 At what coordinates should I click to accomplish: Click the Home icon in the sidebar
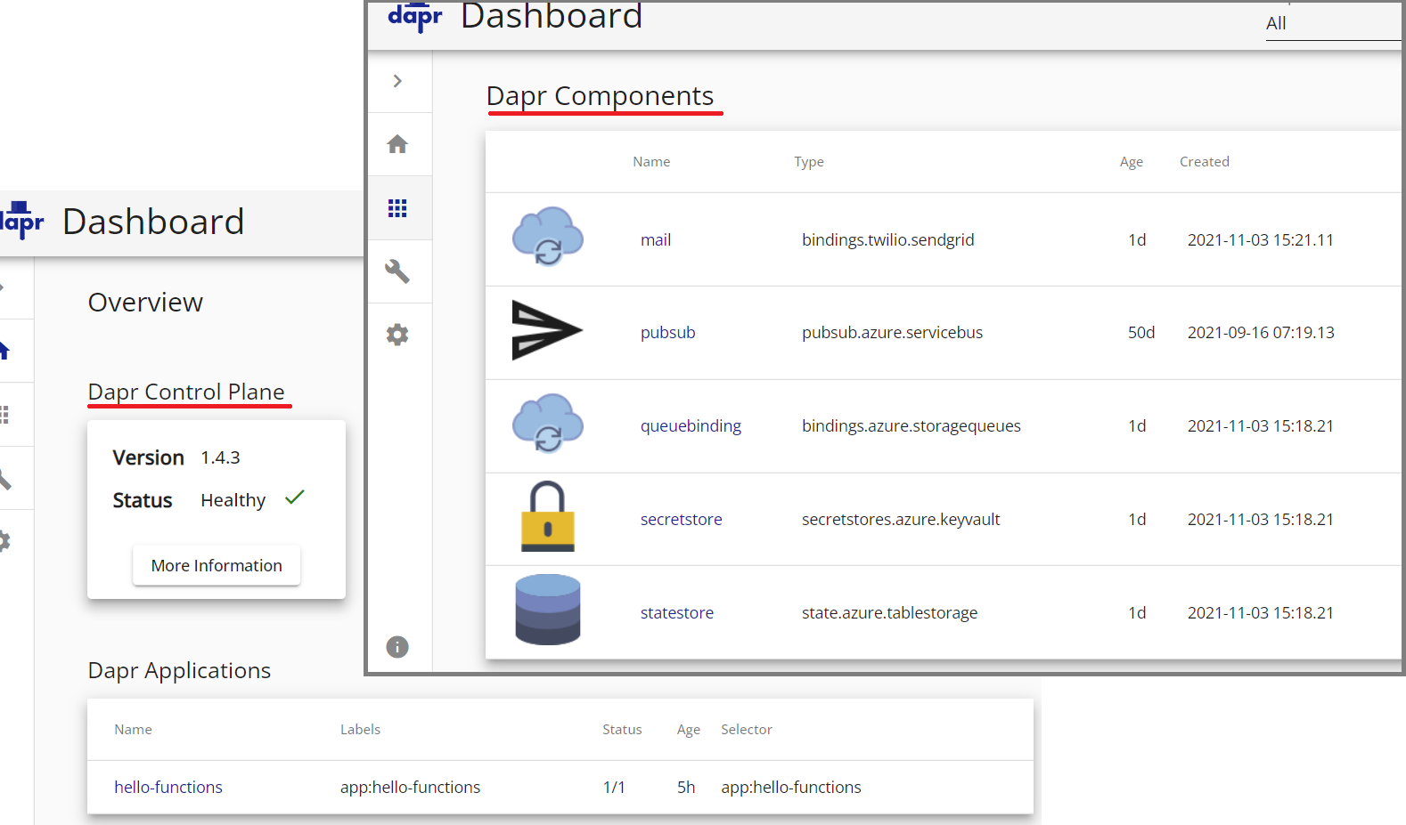(x=397, y=144)
